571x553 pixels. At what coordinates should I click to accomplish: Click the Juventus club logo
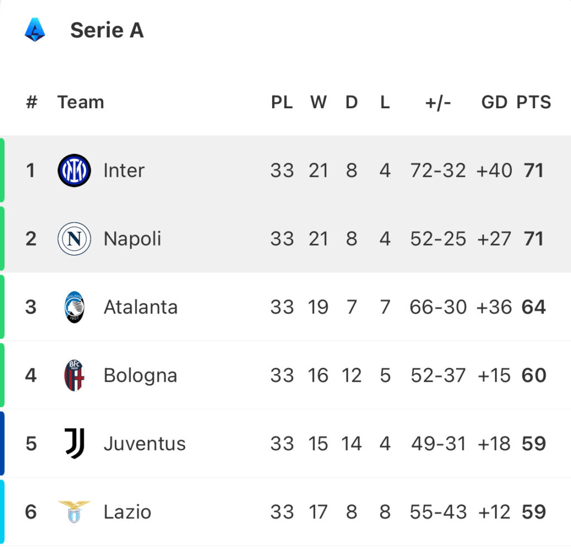coord(75,443)
